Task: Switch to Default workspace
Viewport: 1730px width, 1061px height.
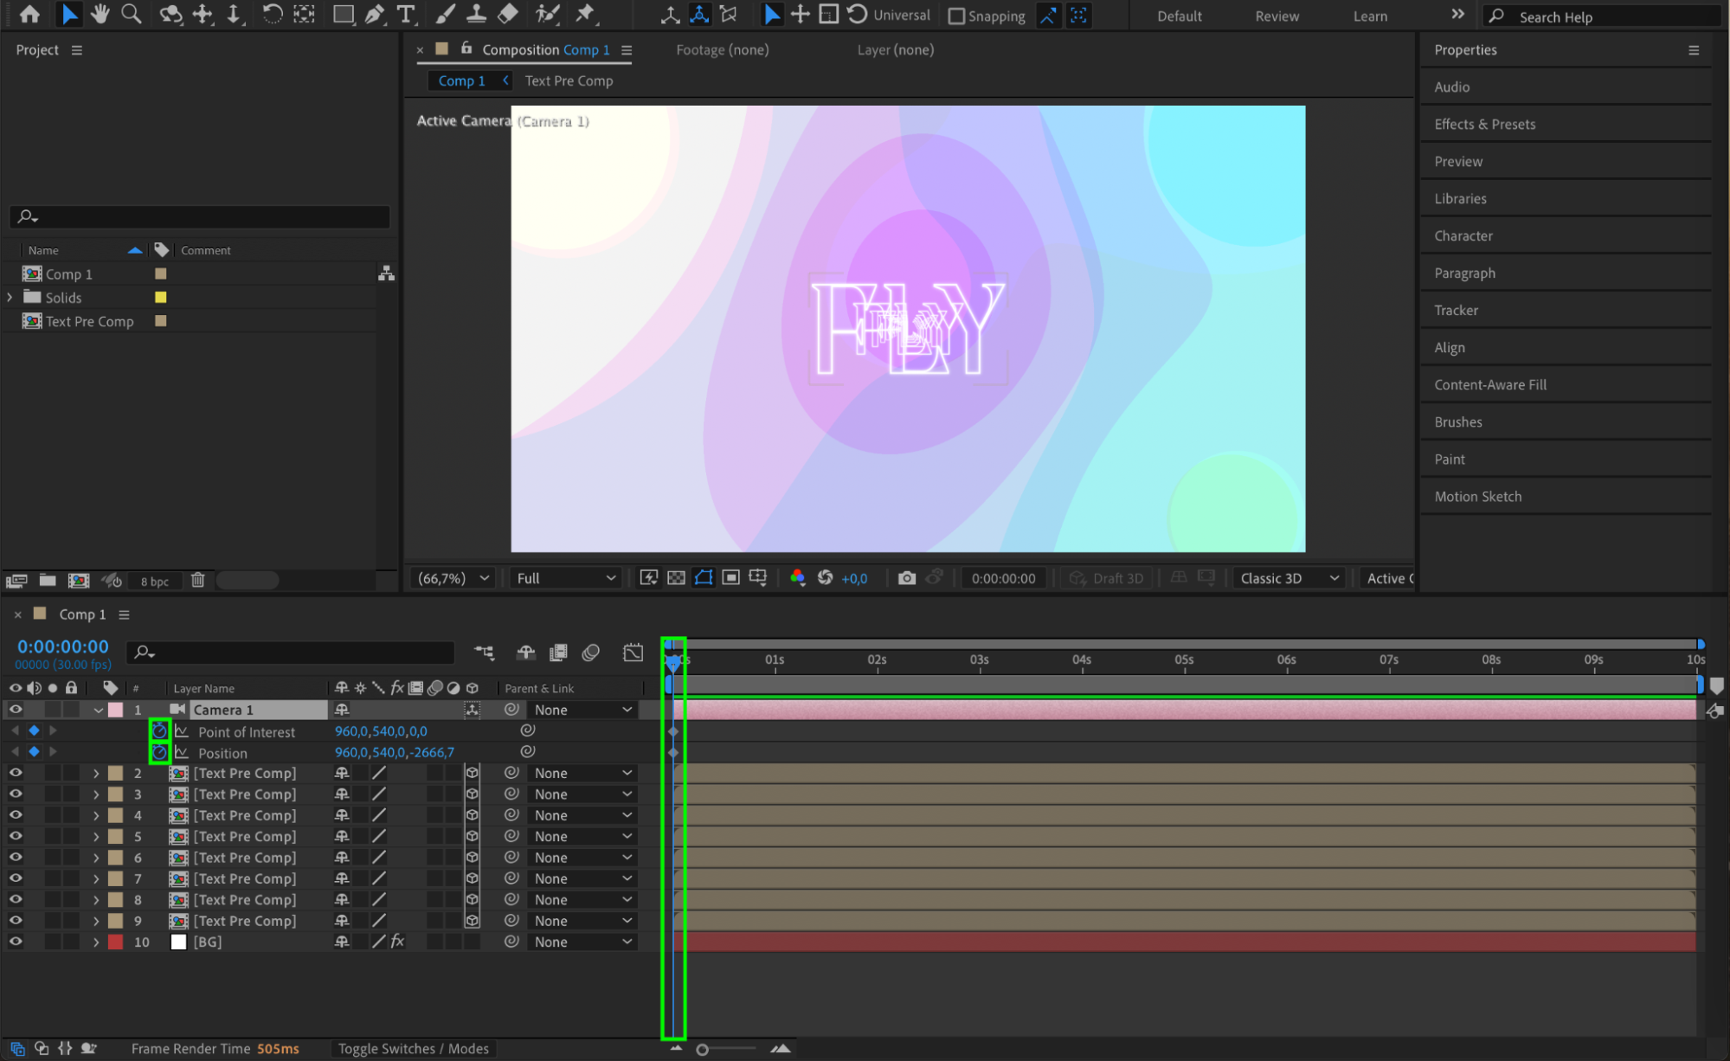Action: [1180, 16]
